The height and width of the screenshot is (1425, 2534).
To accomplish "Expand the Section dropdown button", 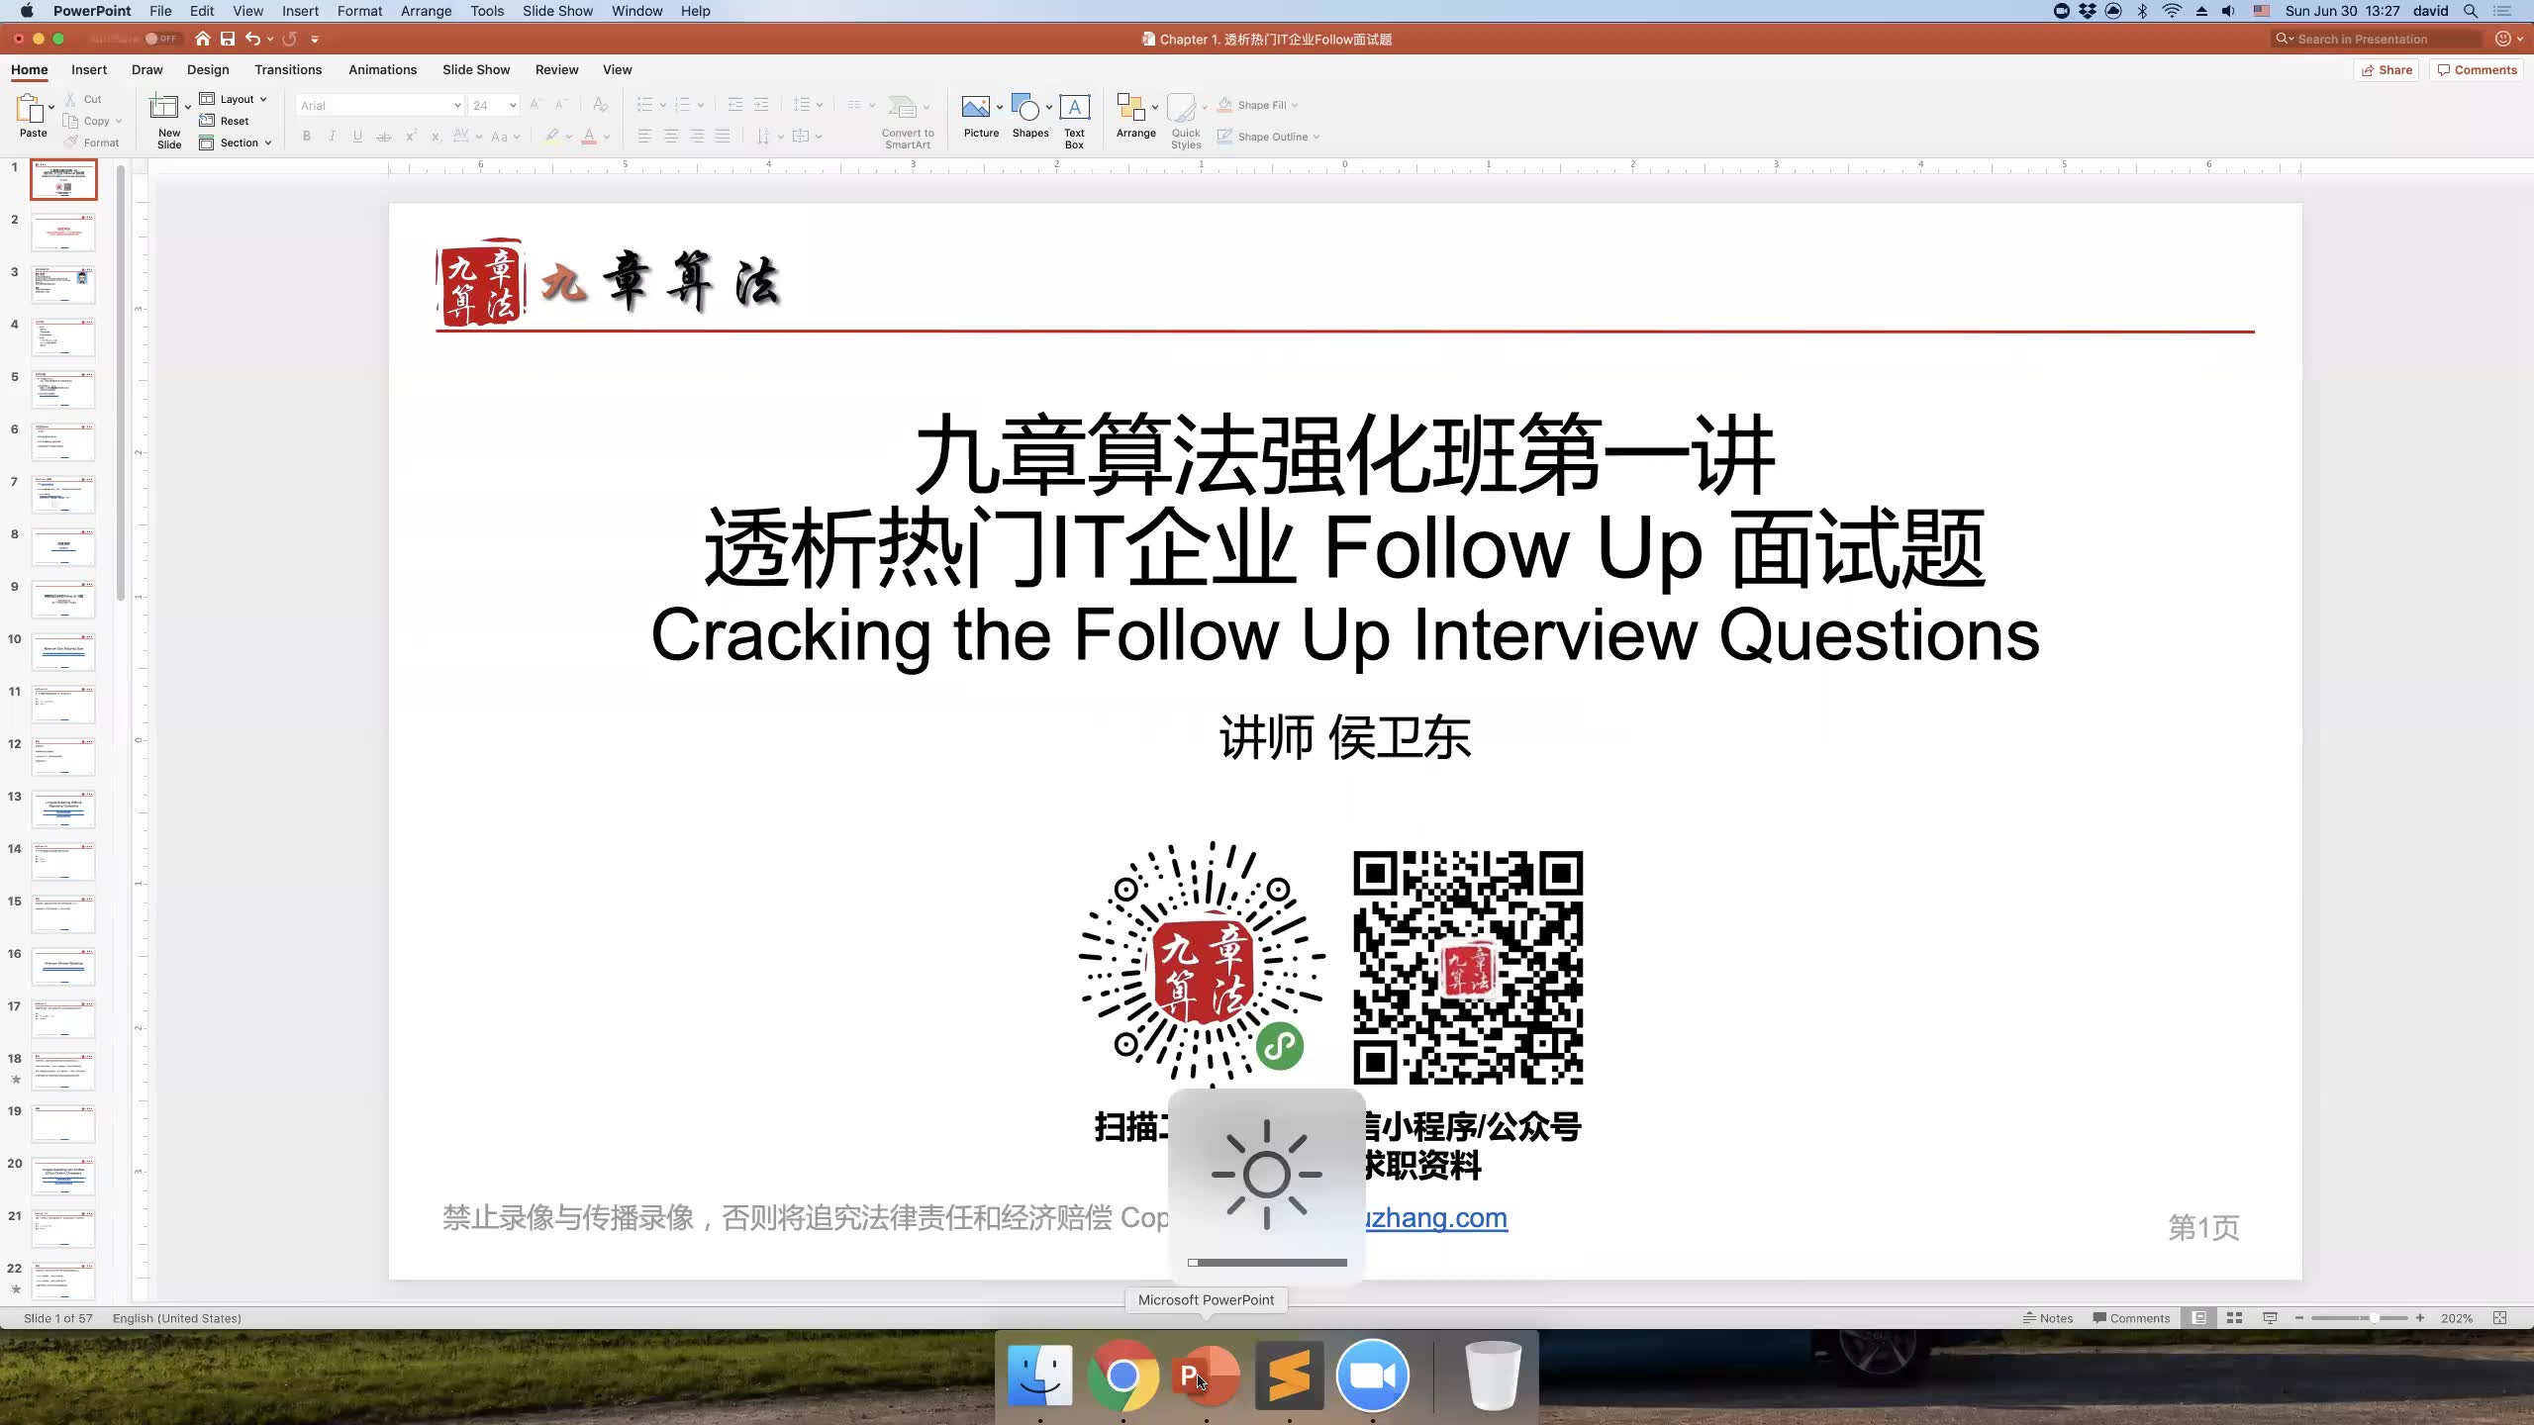I will point(268,142).
